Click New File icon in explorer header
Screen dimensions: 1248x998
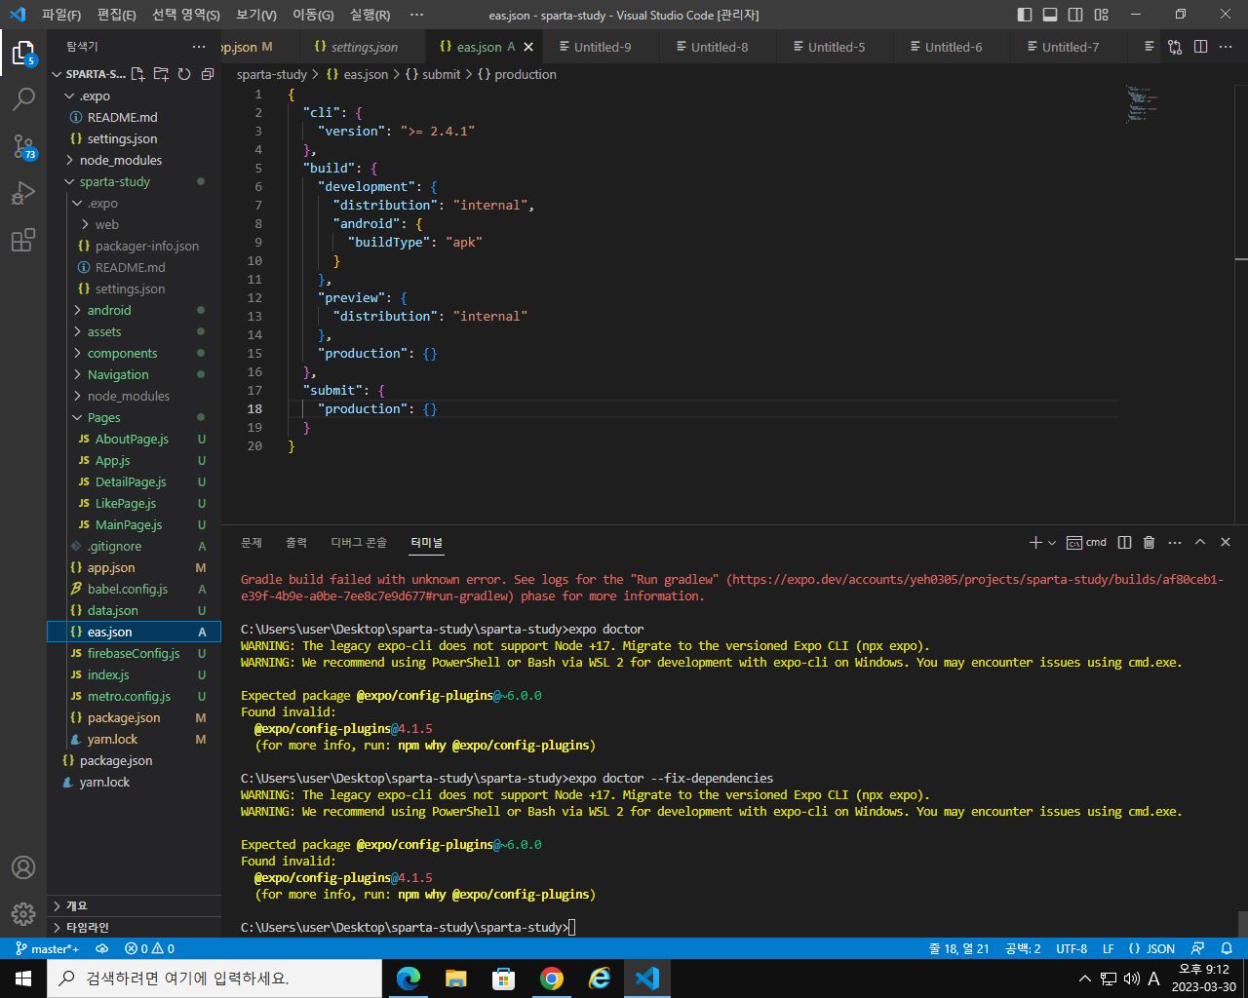tap(137, 74)
